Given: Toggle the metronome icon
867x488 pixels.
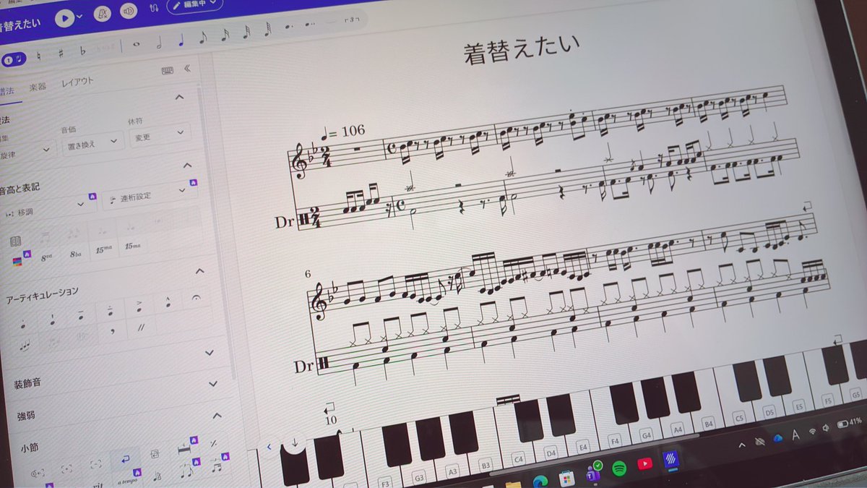Looking at the screenshot, I should tap(103, 13).
